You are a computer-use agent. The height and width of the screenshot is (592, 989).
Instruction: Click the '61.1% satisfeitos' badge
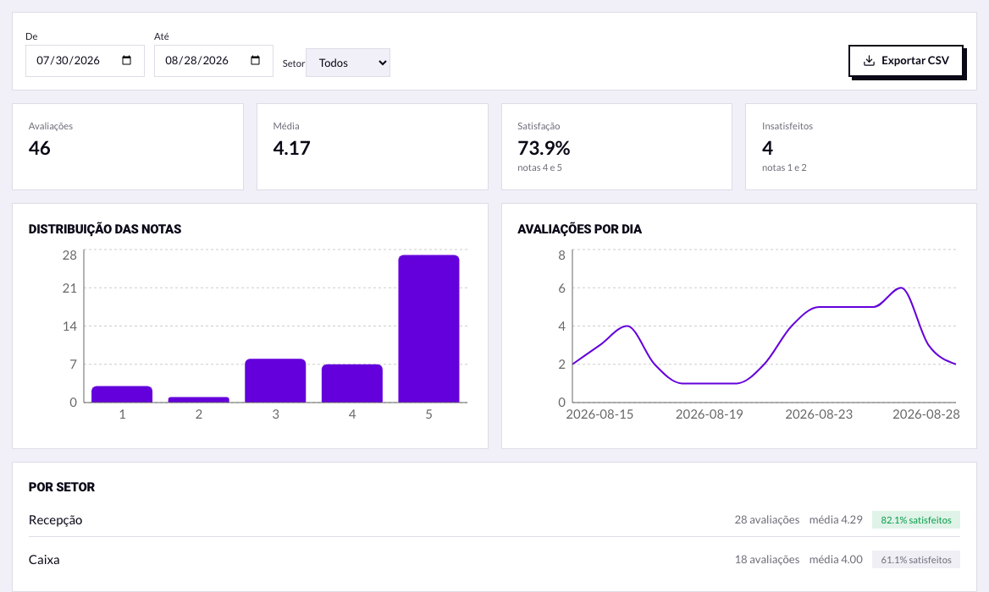pos(916,560)
